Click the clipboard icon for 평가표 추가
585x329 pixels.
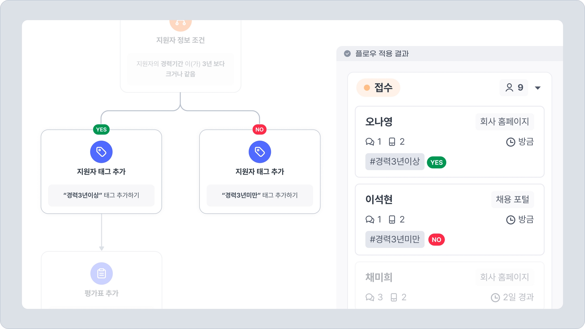(x=101, y=273)
